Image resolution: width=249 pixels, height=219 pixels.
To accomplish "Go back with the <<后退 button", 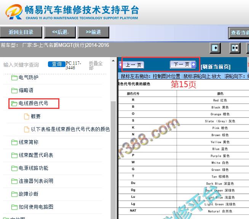I will pyautogui.click(x=60, y=32).
